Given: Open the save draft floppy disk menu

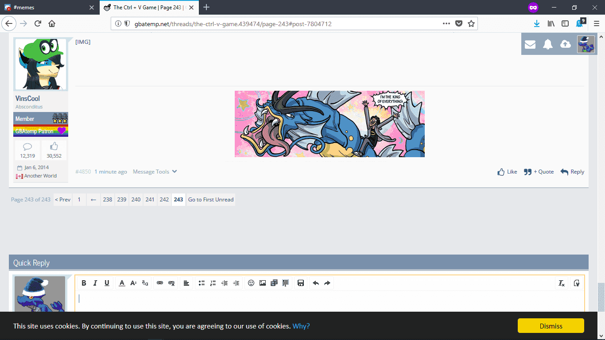Looking at the screenshot, I should coord(301,283).
